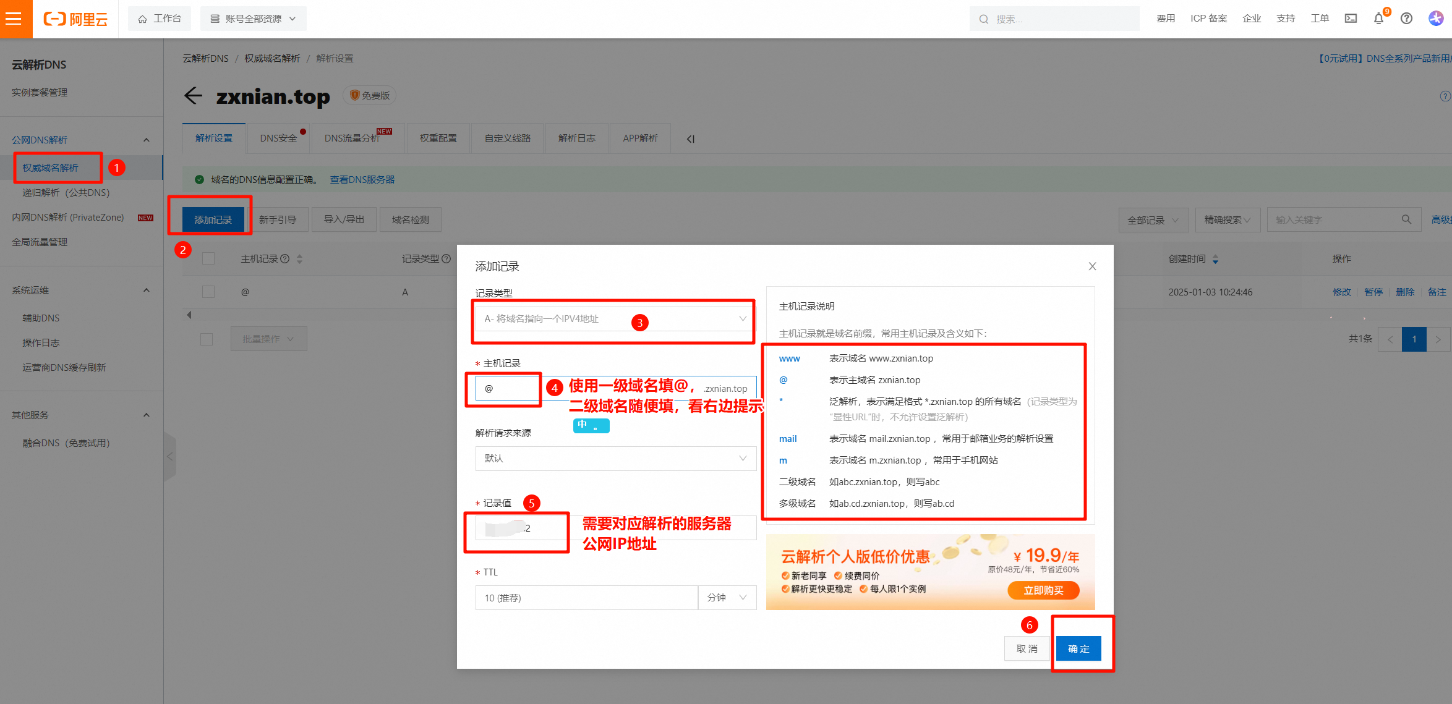Open the 查看DNS服务器 link
The width and height of the screenshot is (1452, 704).
[x=362, y=180]
